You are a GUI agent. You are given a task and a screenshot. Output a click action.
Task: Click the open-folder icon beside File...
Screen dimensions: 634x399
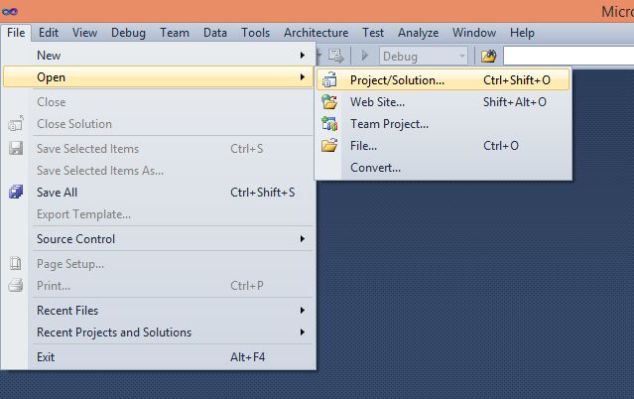point(329,145)
